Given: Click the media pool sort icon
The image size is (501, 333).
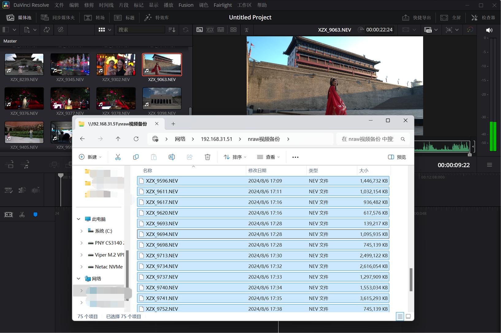Looking at the screenshot, I should [x=172, y=29].
